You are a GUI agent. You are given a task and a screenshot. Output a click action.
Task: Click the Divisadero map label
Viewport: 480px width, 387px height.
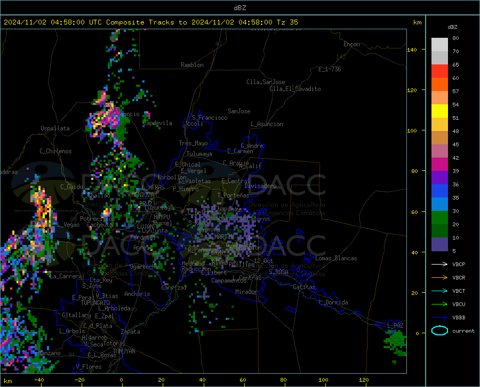point(260,186)
